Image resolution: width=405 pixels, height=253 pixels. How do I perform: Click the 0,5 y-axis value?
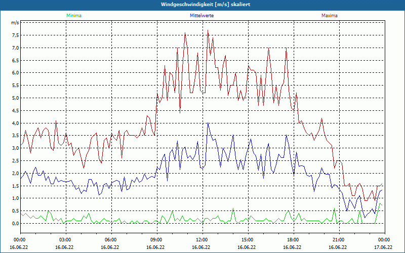pyautogui.click(x=16, y=211)
